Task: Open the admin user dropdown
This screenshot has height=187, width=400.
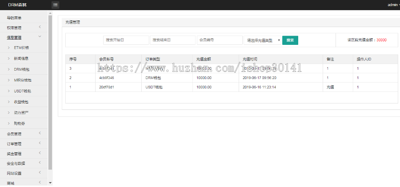Action: [393, 5]
